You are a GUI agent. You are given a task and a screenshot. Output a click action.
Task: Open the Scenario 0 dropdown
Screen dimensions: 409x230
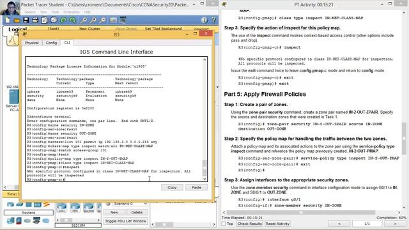[x=130, y=204]
